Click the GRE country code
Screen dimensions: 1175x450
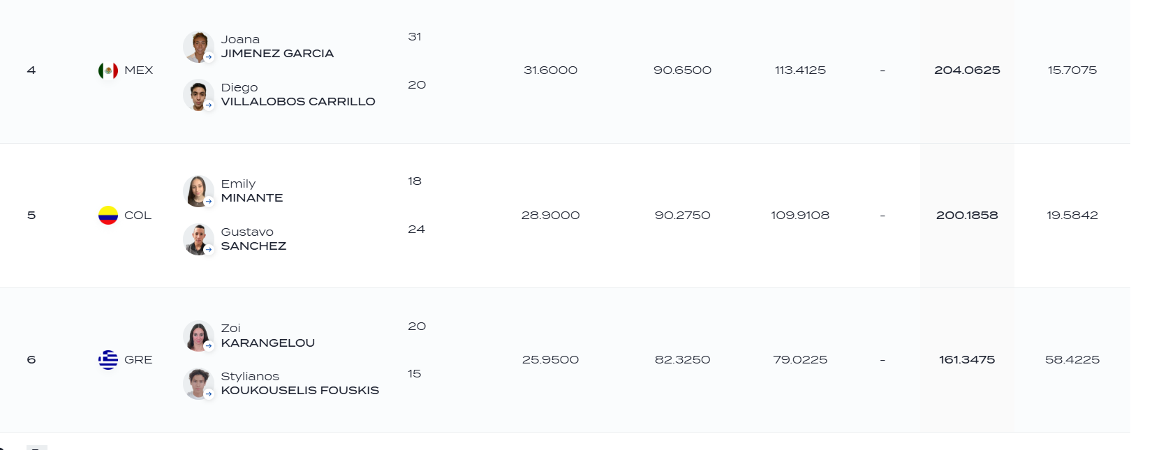click(138, 360)
